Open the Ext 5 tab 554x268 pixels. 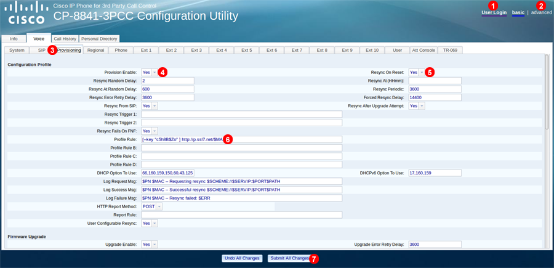(x=246, y=50)
